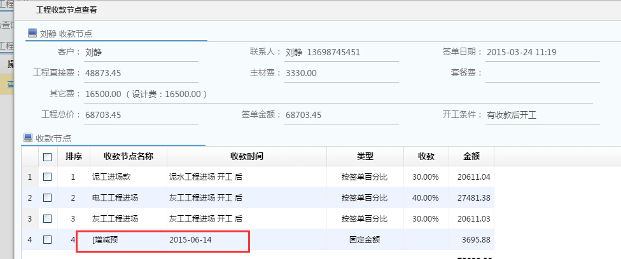Click the icon beside 收款节点 table heading
The image size is (621, 259).
pyautogui.click(x=28, y=137)
